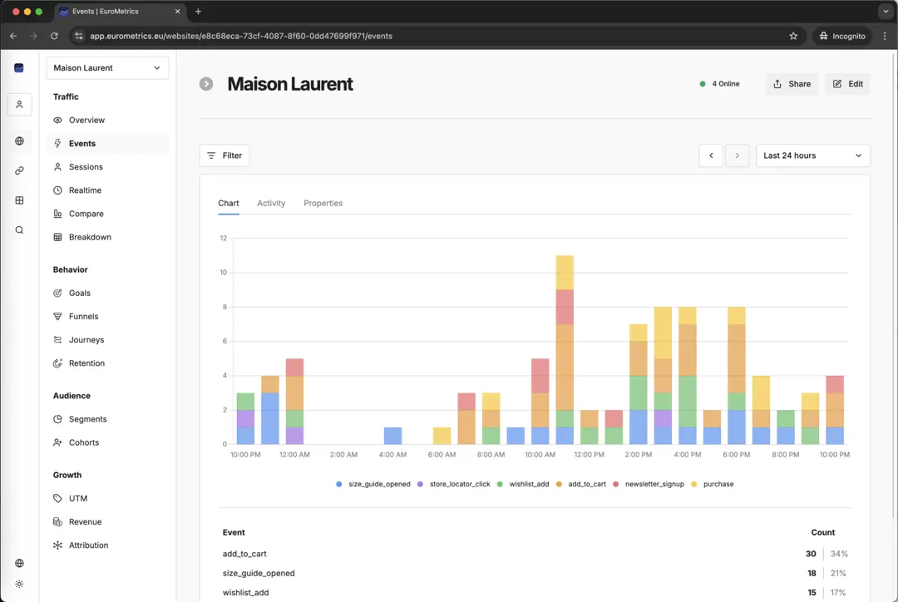Open the Revenue page in sidebar
The image size is (898, 602).
pyautogui.click(x=107, y=522)
